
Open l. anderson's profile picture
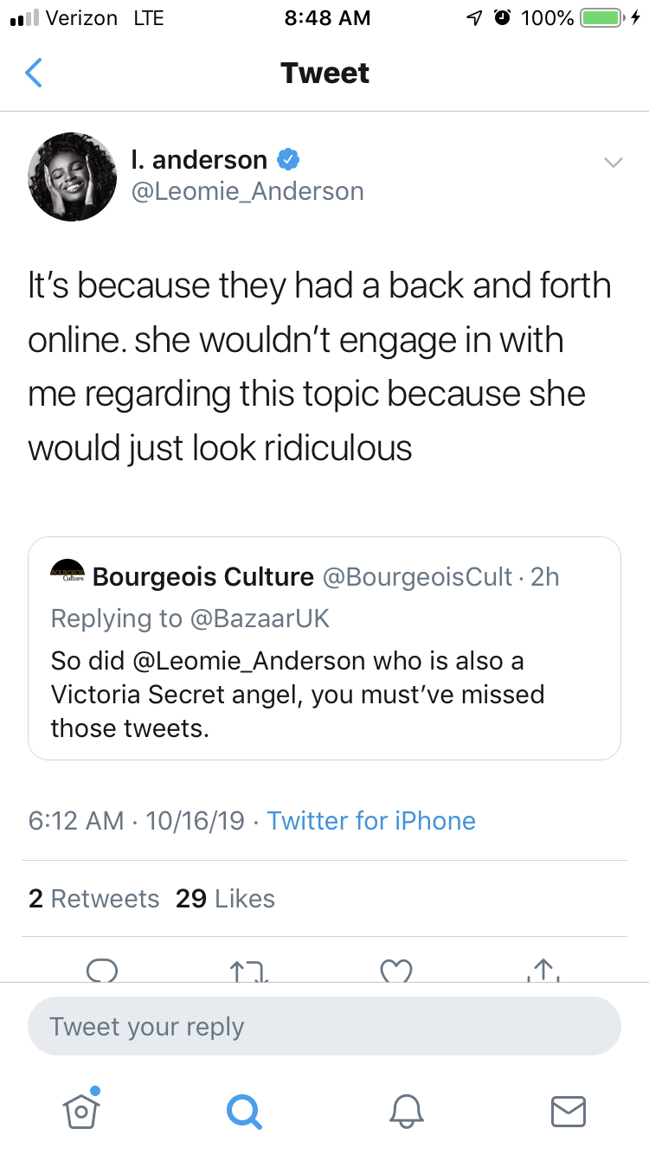click(73, 176)
